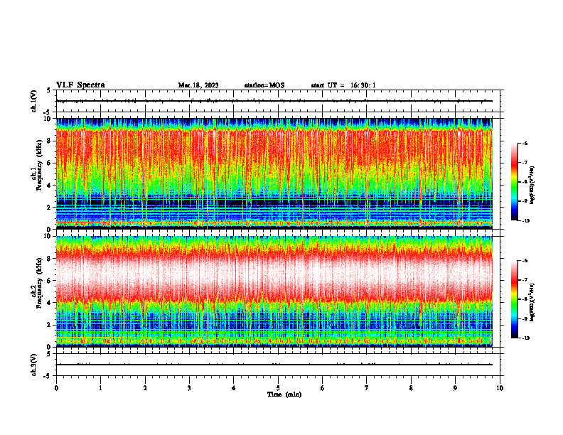
Task: Click time-axis tick label "2"
Action: [145, 388]
